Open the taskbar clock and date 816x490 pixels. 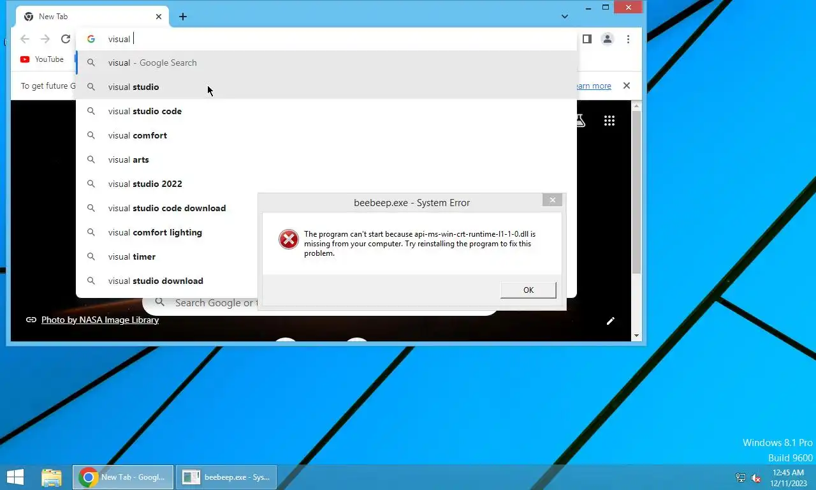pyautogui.click(x=788, y=478)
